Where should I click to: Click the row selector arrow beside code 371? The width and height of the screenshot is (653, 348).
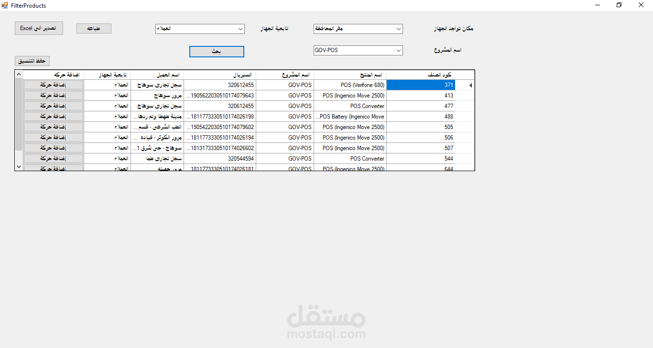tap(469, 85)
